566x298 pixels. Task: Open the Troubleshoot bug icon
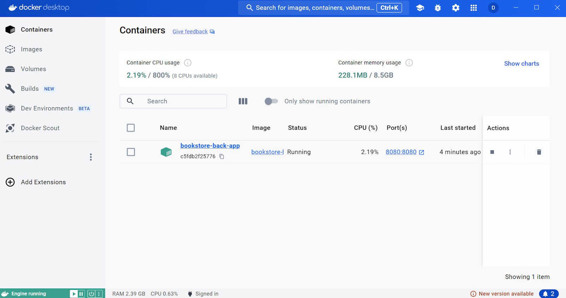[438, 8]
